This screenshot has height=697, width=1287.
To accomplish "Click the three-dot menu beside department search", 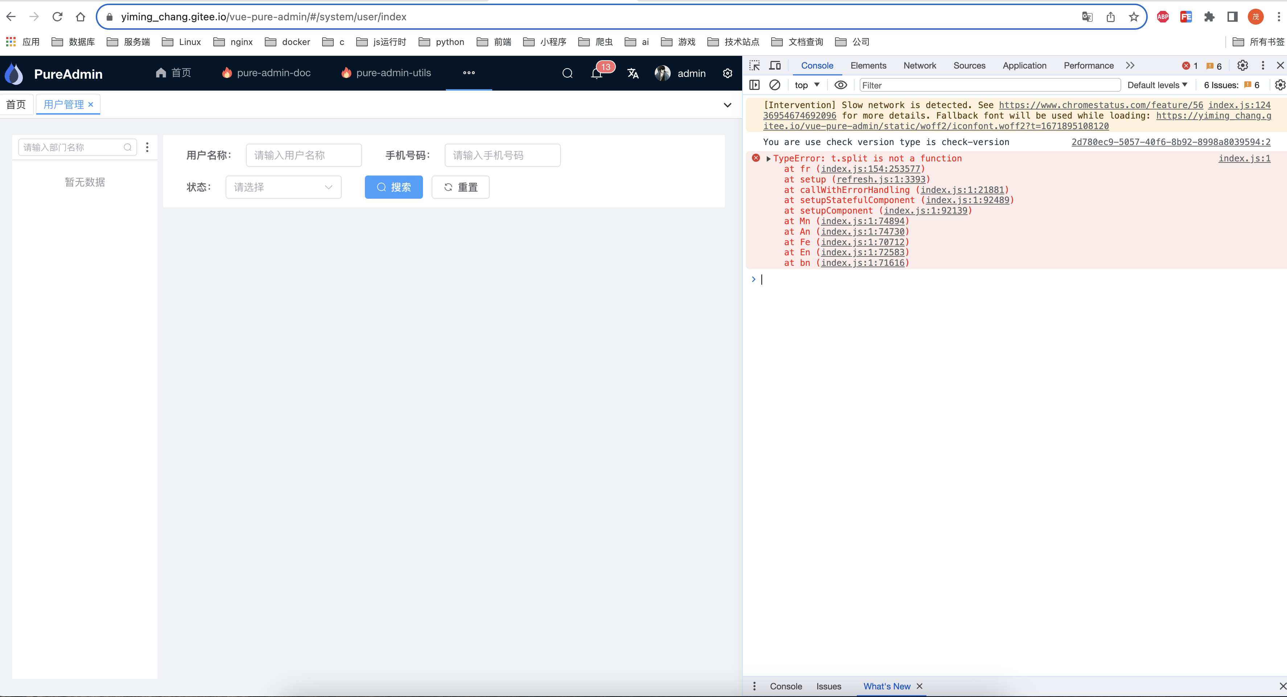I will 147,147.
